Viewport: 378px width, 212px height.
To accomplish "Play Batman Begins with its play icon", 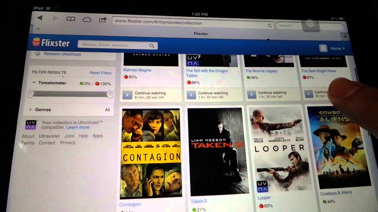I will click(127, 95).
